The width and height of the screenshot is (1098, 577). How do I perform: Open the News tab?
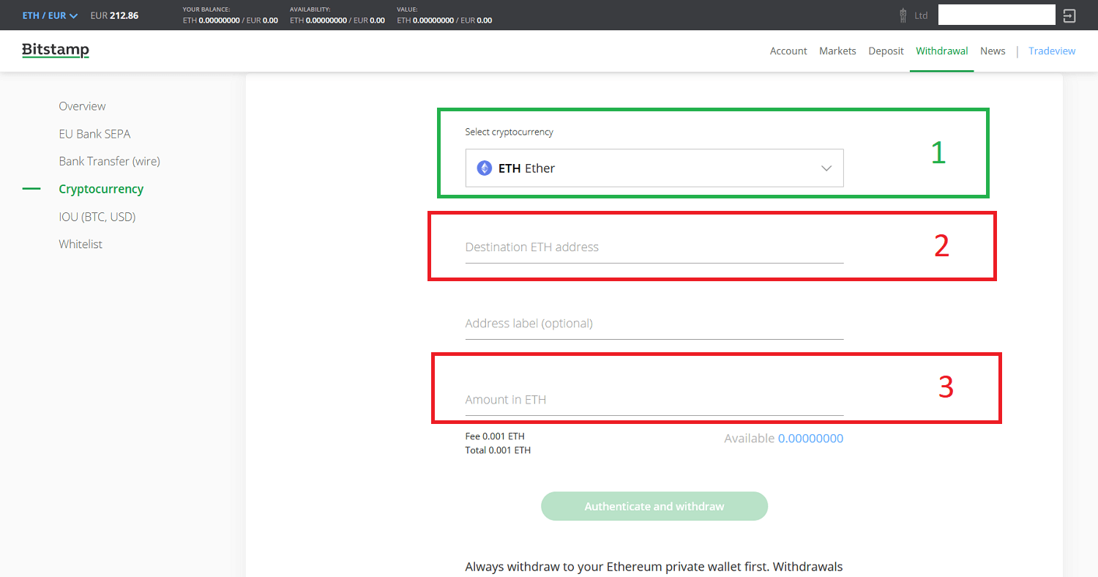tap(993, 51)
